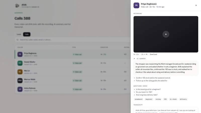Click the Priya Raghavan panel title
The image size is (201, 113).
[149, 4]
